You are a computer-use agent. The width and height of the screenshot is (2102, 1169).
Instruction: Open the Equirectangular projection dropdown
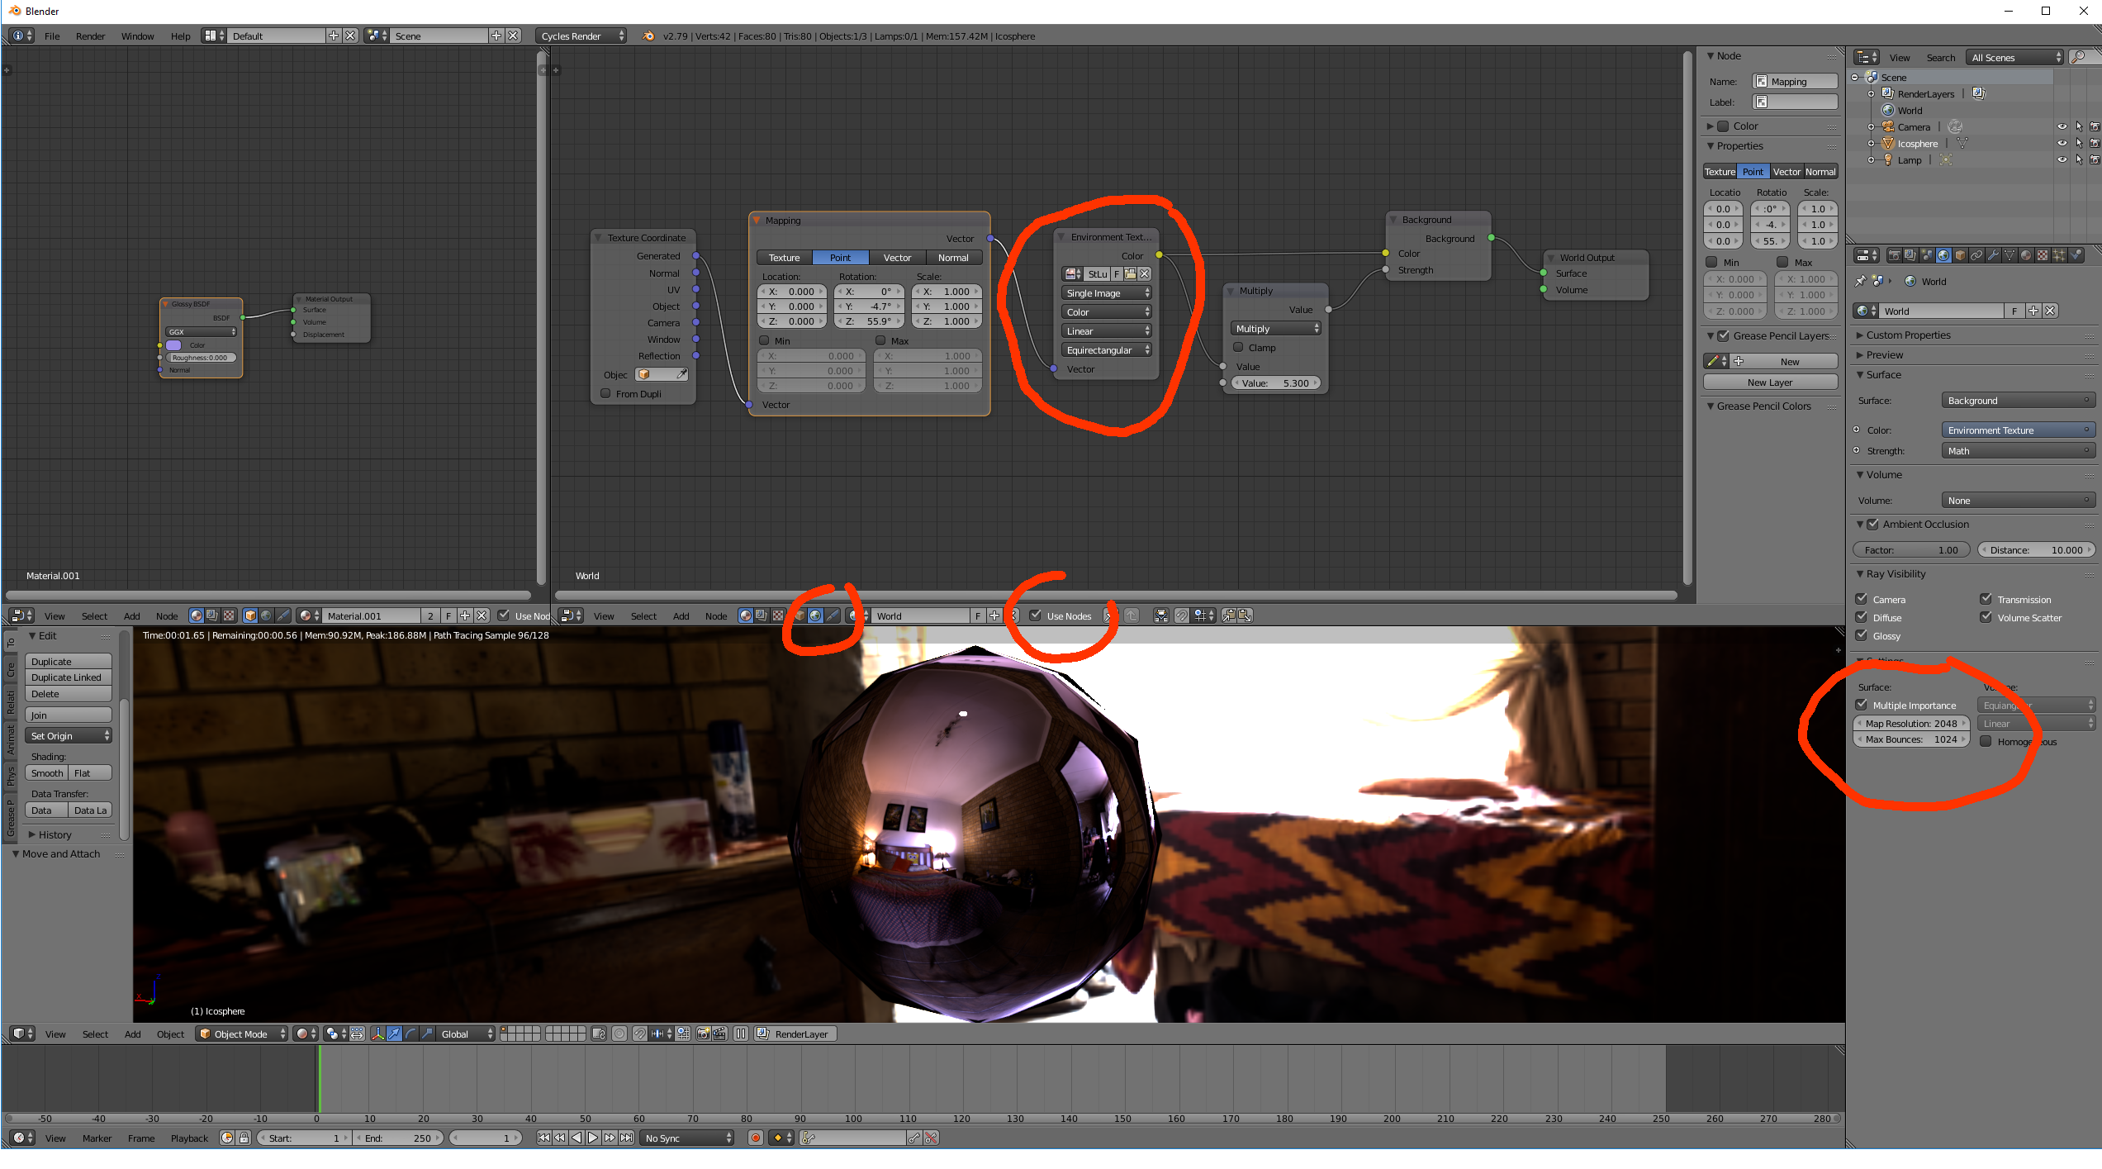1106,350
